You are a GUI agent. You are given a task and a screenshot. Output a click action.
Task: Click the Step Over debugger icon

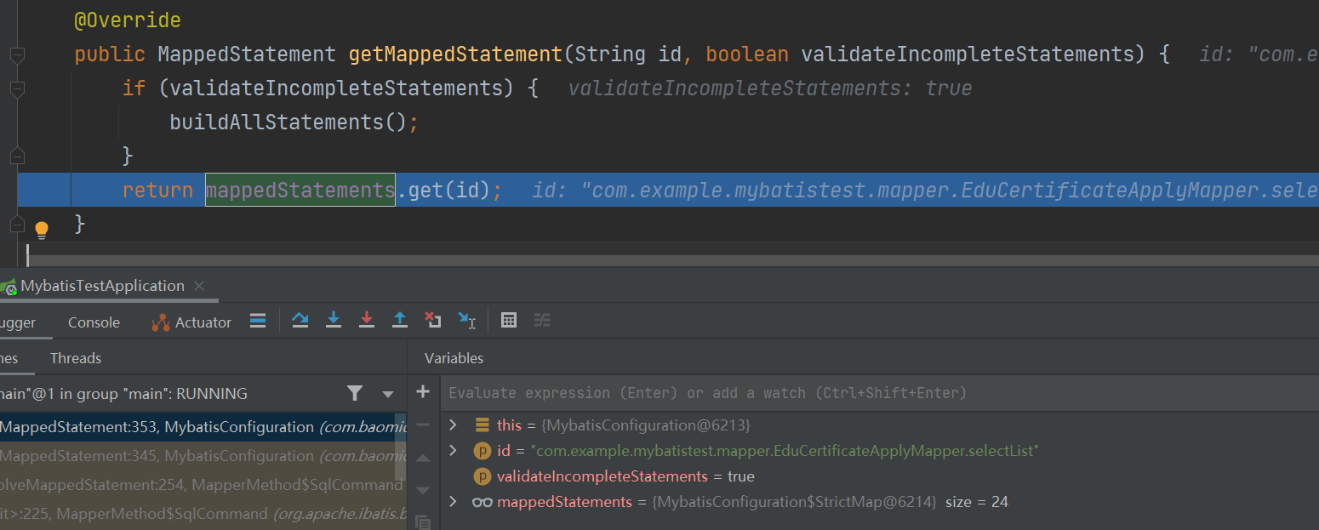pyautogui.click(x=300, y=321)
